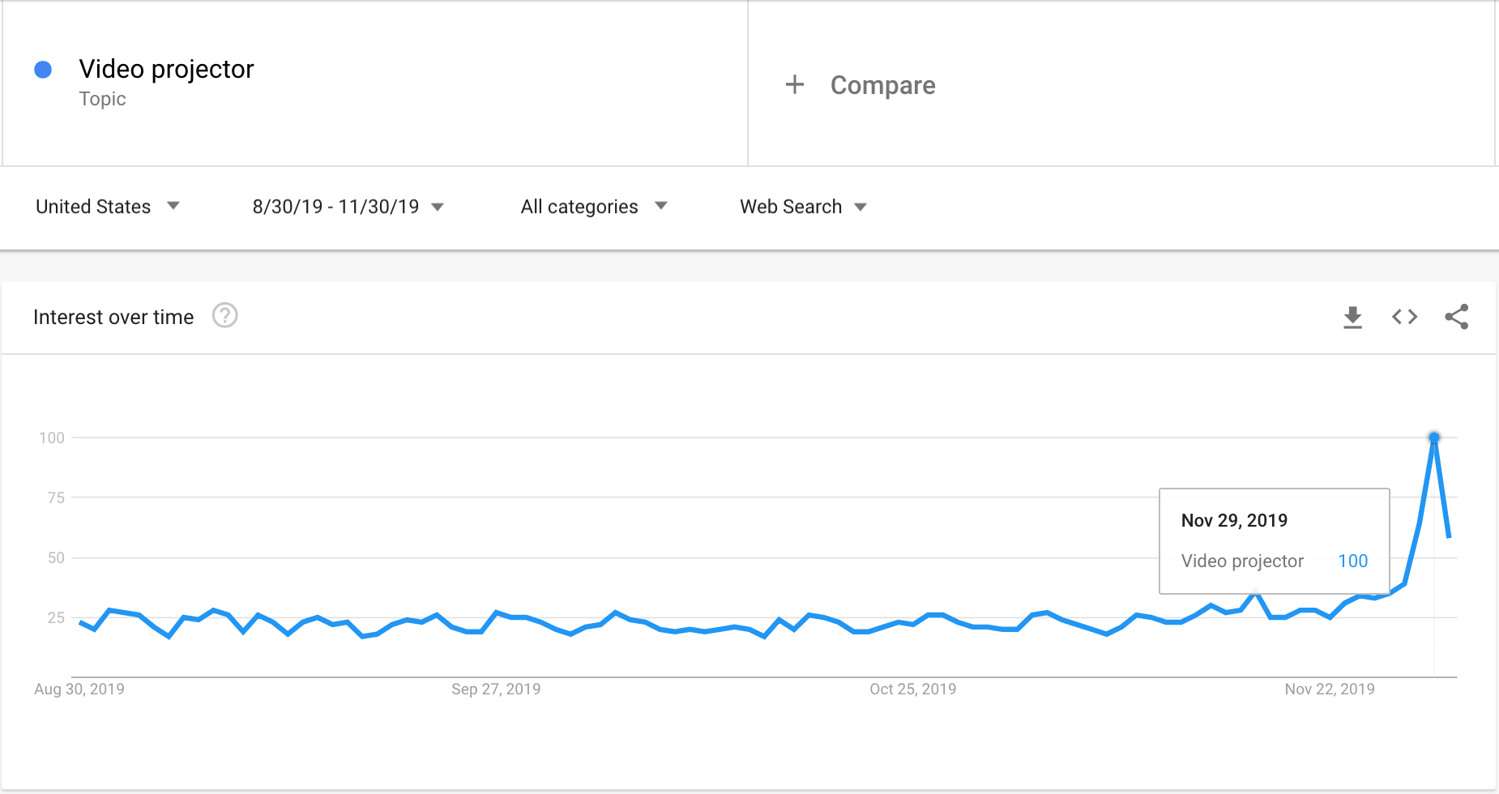
Task: Click the Nov 29, 2019 tooltip box
Action: click(x=1274, y=540)
